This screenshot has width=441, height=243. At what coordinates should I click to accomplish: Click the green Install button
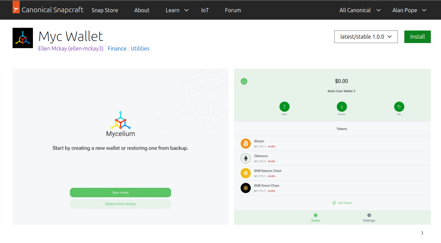tap(418, 37)
